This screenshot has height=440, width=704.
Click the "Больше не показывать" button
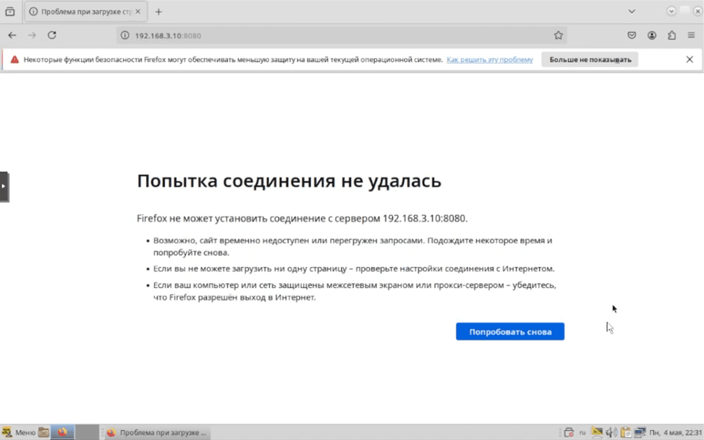pos(590,60)
